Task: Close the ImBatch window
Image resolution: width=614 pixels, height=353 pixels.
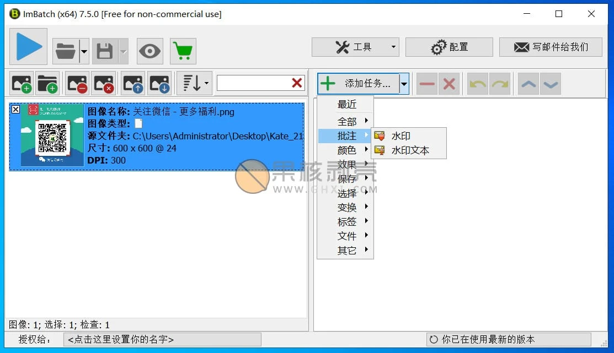Action: click(x=591, y=14)
